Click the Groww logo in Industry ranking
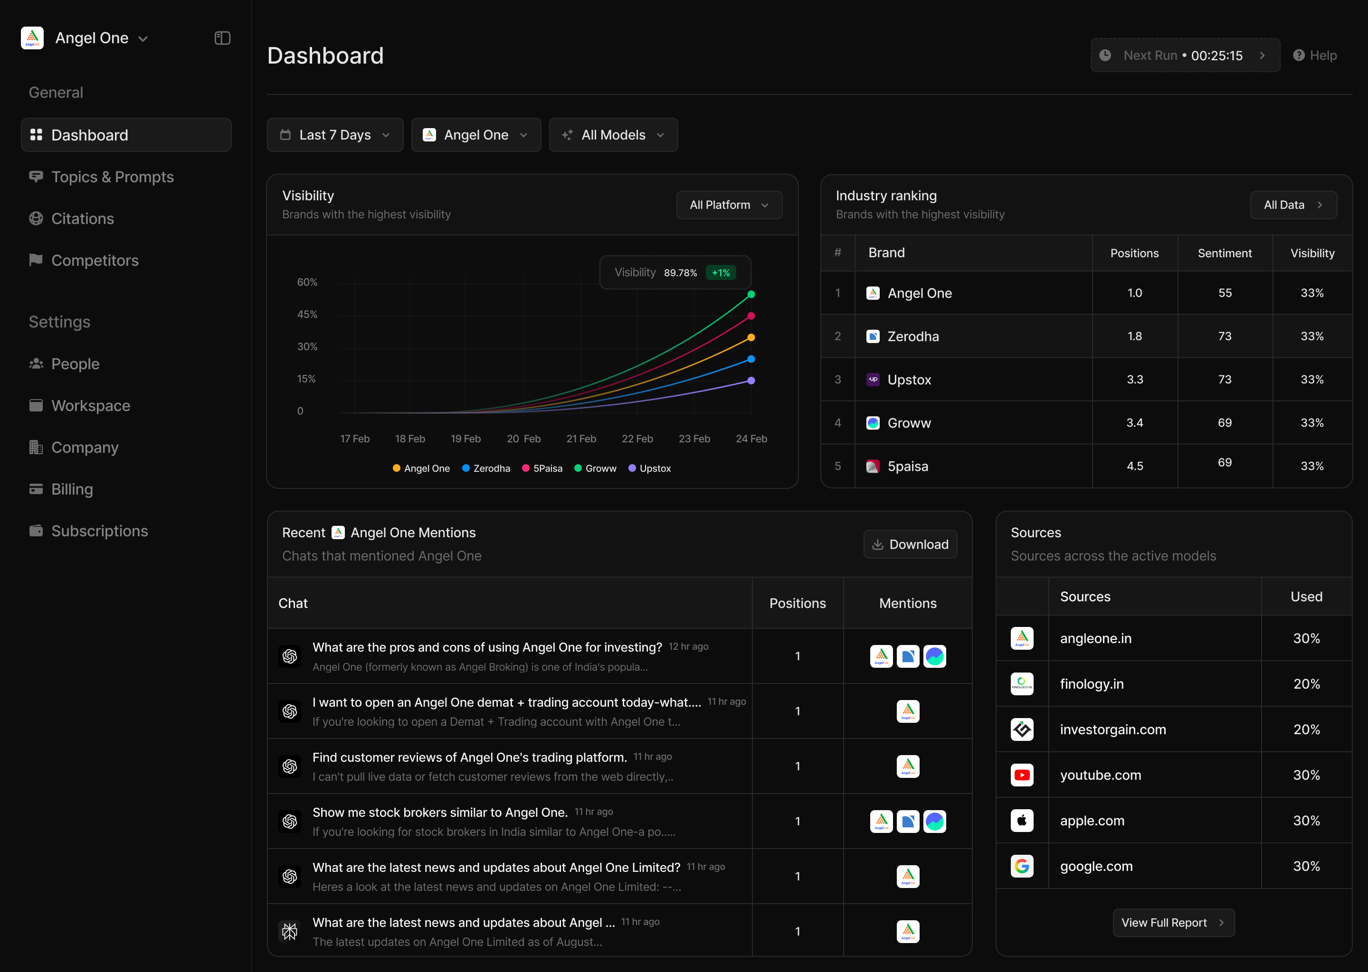Image resolution: width=1368 pixels, height=972 pixels. click(873, 423)
